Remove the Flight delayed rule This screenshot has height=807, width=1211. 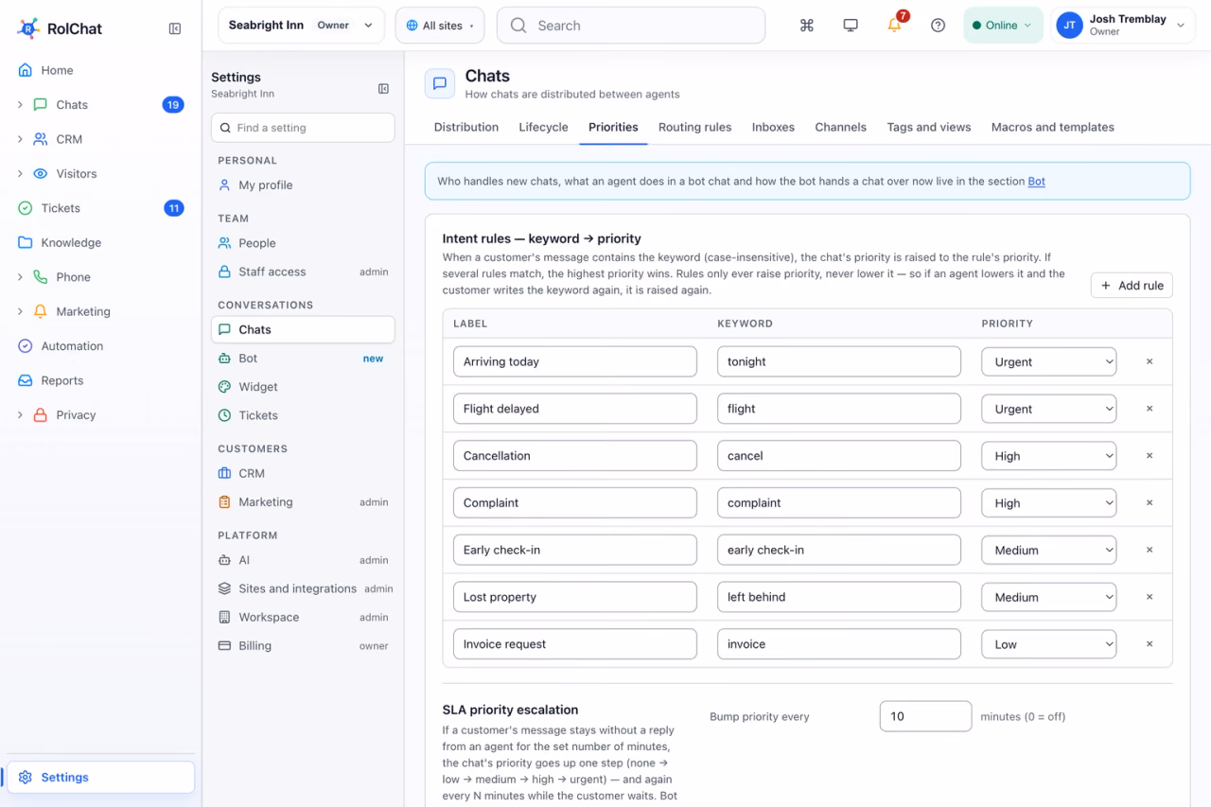(x=1150, y=409)
